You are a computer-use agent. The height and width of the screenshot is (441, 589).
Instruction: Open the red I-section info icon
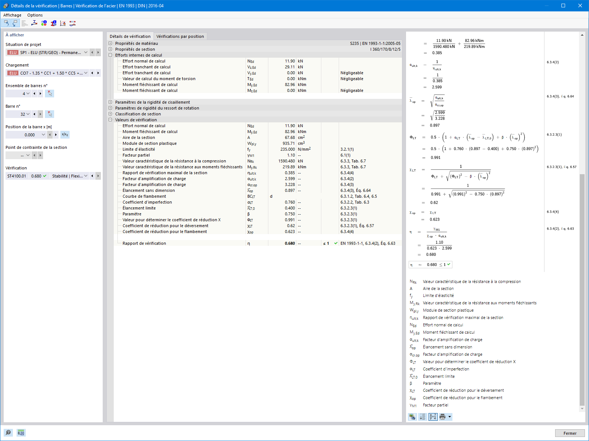[53, 23]
